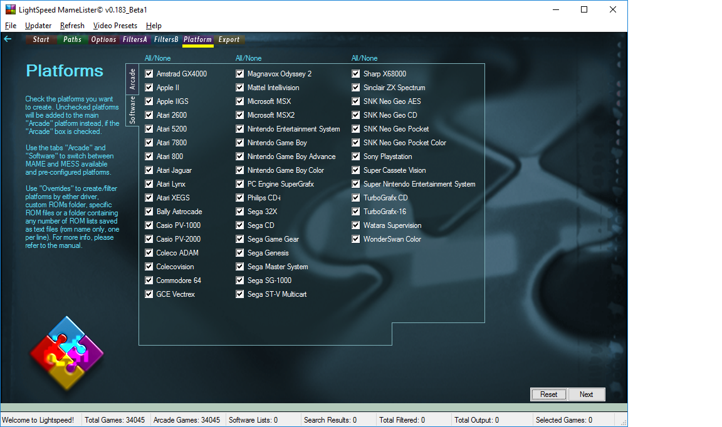The width and height of the screenshot is (722, 427).
Task: Click the Next button
Action: pos(586,394)
